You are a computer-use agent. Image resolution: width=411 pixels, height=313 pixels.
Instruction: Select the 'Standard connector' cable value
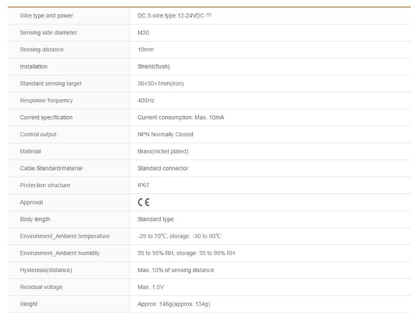click(163, 168)
